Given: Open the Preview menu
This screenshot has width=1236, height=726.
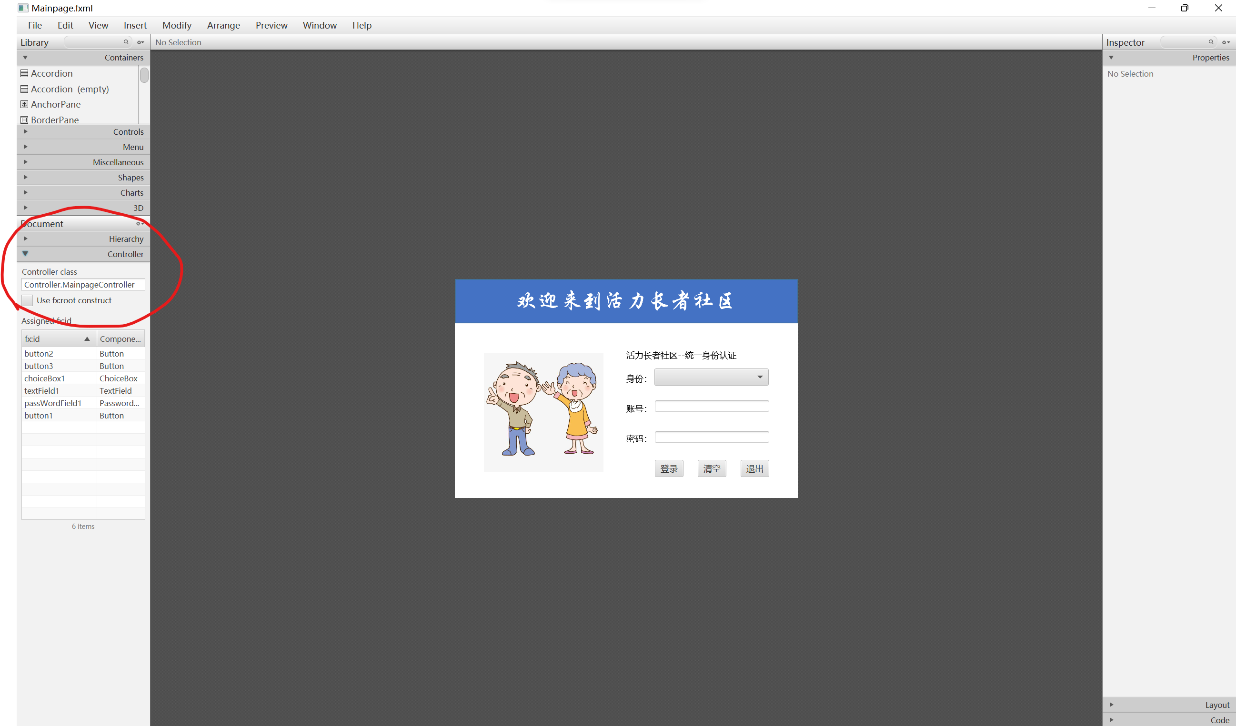Looking at the screenshot, I should [x=271, y=26].
